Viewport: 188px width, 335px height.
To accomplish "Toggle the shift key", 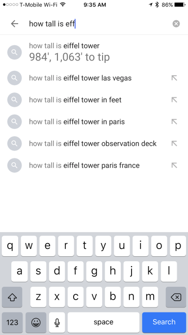I will [12, 297].
